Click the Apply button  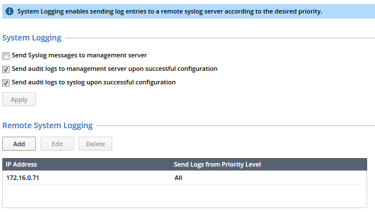[x=19, y=100]
